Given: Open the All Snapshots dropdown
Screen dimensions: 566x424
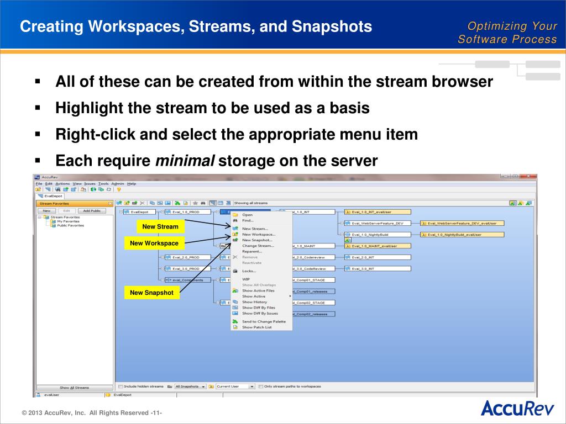Looking at the screenshot, I should click(x=190, y=386).
